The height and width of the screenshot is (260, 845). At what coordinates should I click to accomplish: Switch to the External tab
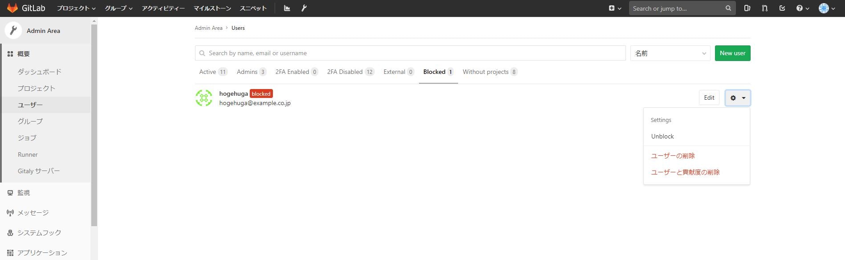(x=398, y=72)
